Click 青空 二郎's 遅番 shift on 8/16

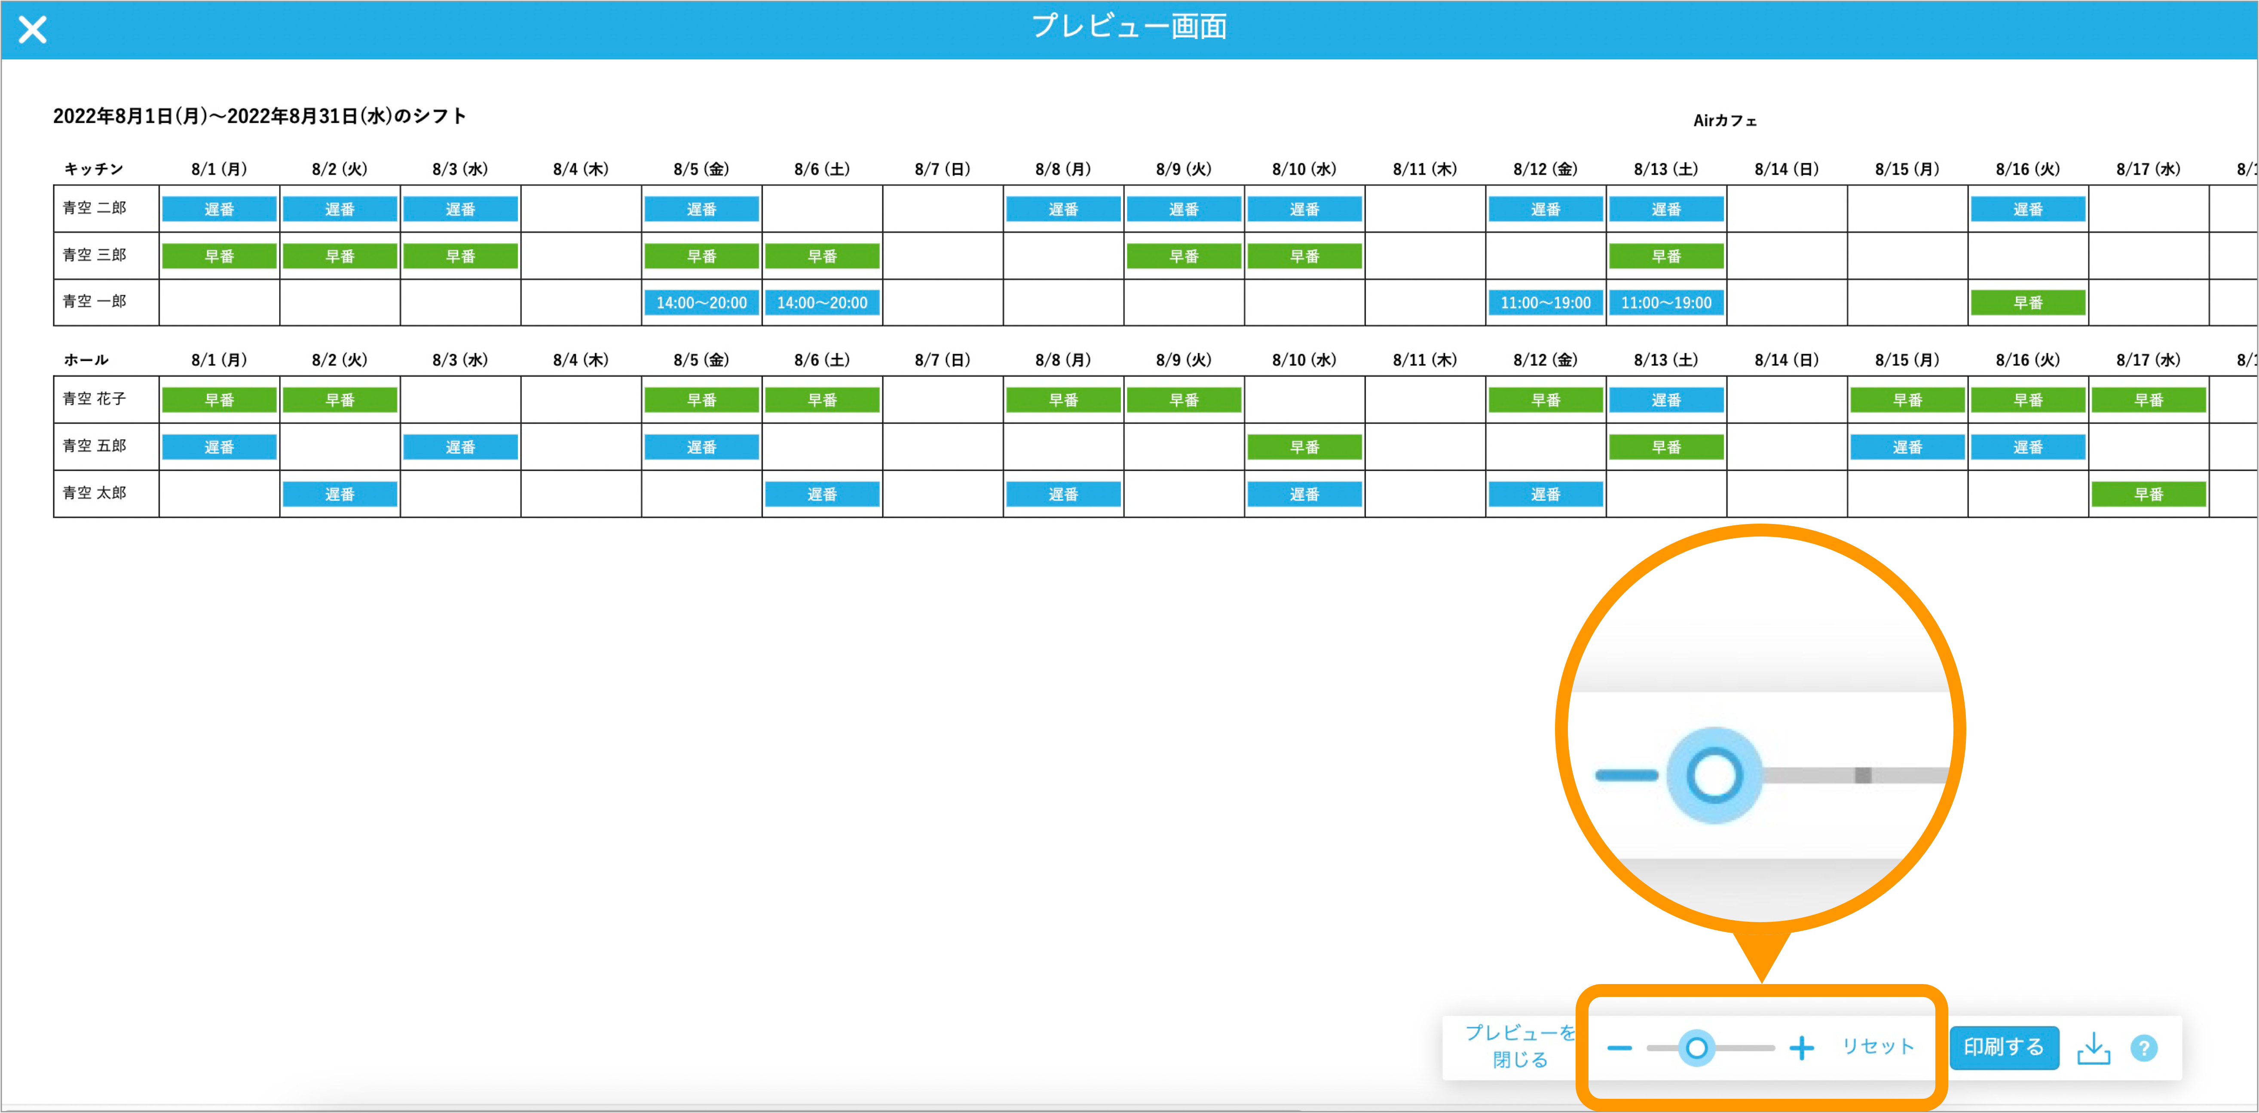(2028, 209)
